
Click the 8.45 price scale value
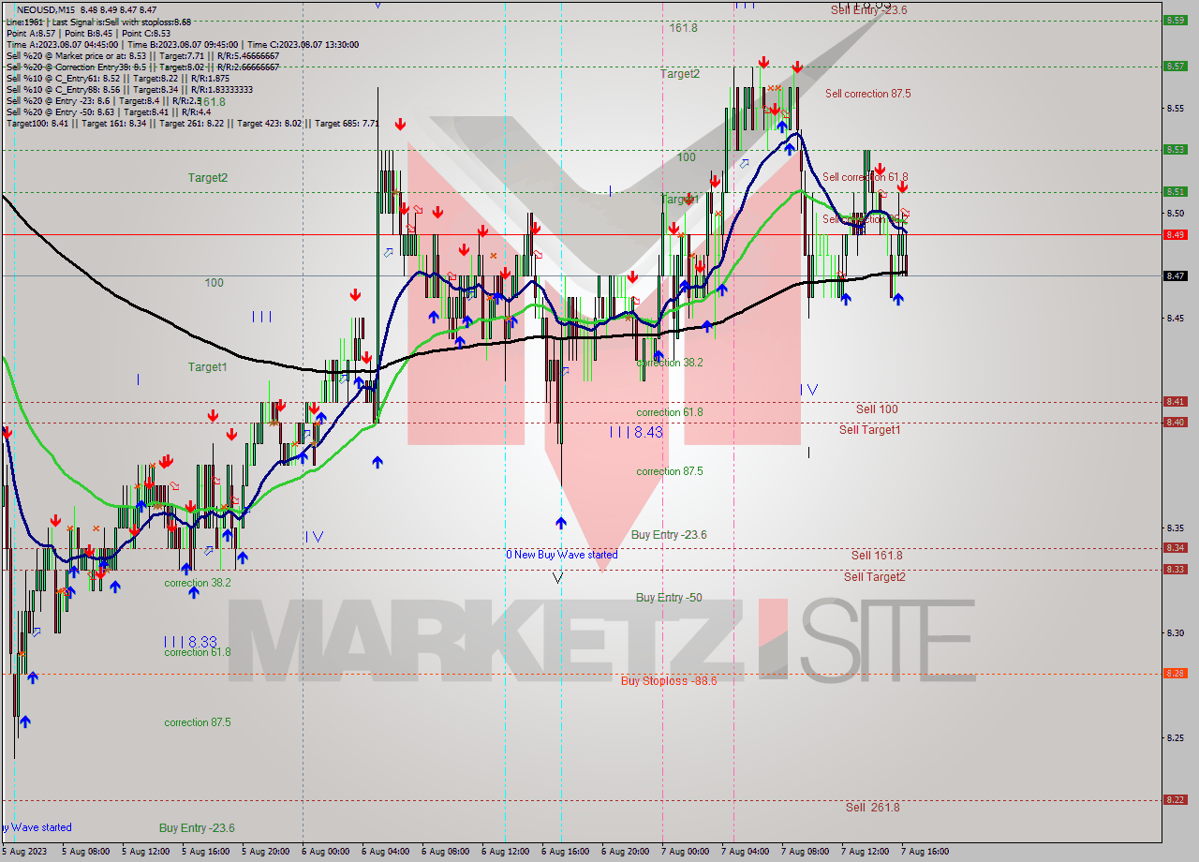pos(1176,318)
